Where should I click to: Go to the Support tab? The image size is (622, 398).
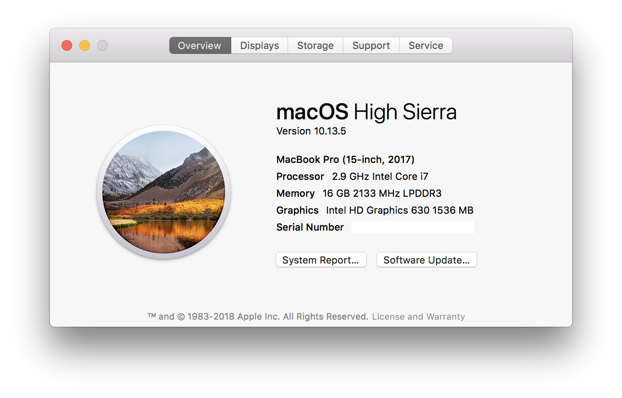[371, 45]
